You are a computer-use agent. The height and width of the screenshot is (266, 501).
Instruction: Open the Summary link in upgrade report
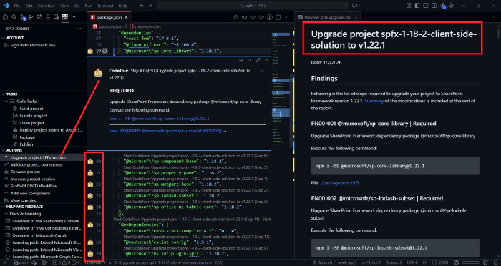click(374, 101)
